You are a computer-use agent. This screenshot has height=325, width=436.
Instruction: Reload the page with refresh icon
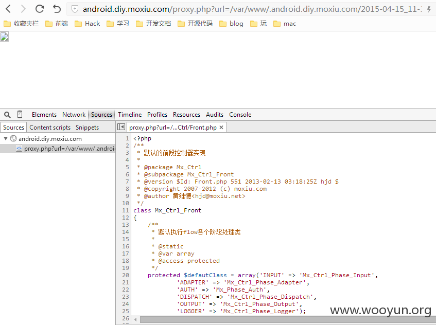40,9
